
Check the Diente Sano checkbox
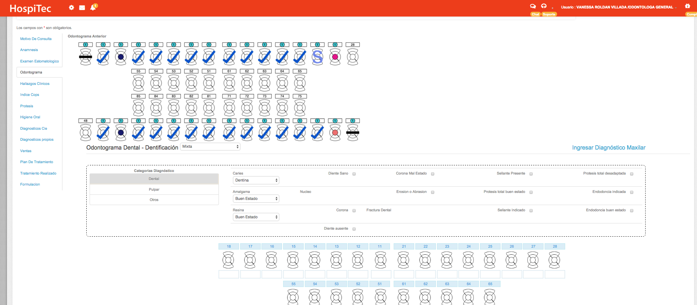click(354, 174)
